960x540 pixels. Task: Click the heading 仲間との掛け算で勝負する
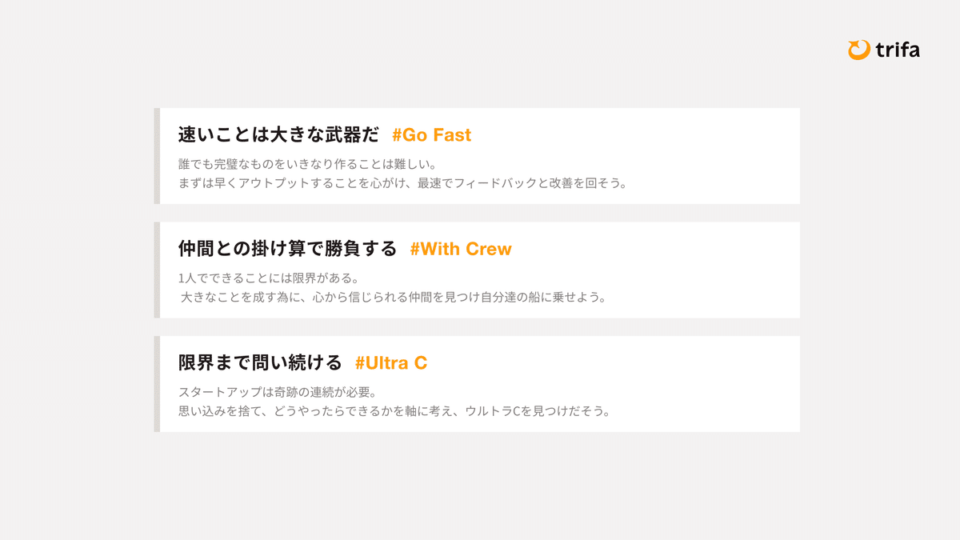pos(287,249)
